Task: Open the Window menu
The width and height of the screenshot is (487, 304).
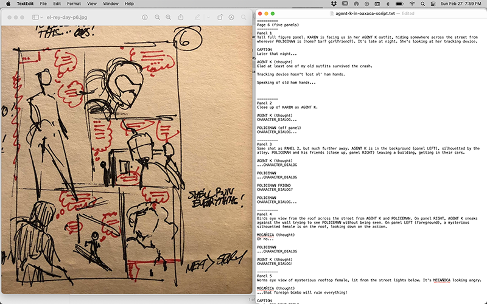Action: pyautogui.click(x=111, y=4)
